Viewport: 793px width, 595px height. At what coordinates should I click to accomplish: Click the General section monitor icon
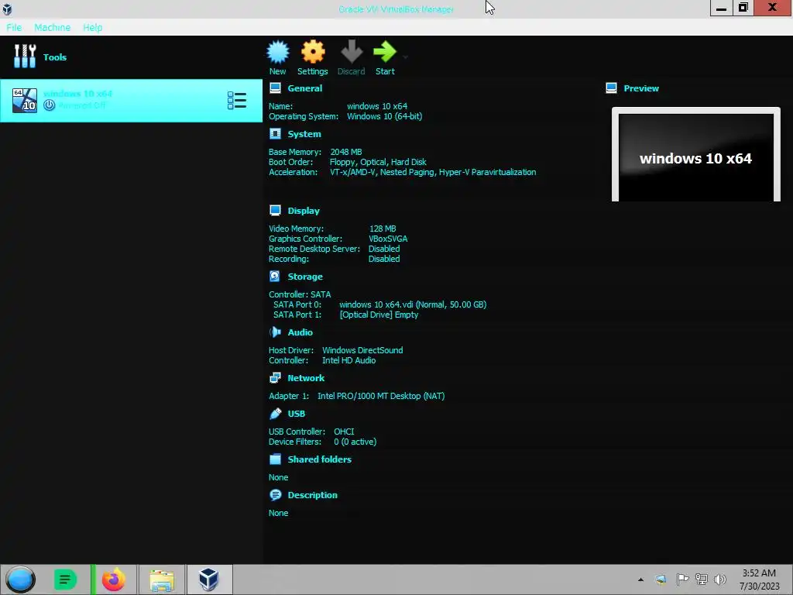click(275, 88)
